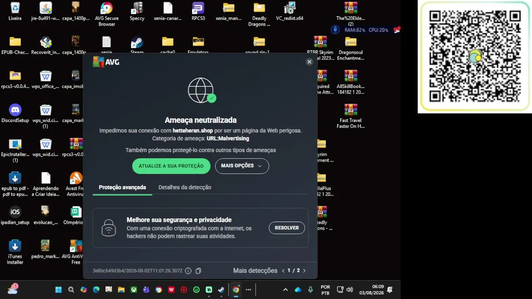
Task: Click the info icon next to detection ID
Action: (188, 271)
